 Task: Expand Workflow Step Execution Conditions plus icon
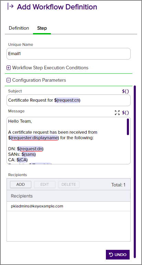pyautogui.click(x=9, y=68)
